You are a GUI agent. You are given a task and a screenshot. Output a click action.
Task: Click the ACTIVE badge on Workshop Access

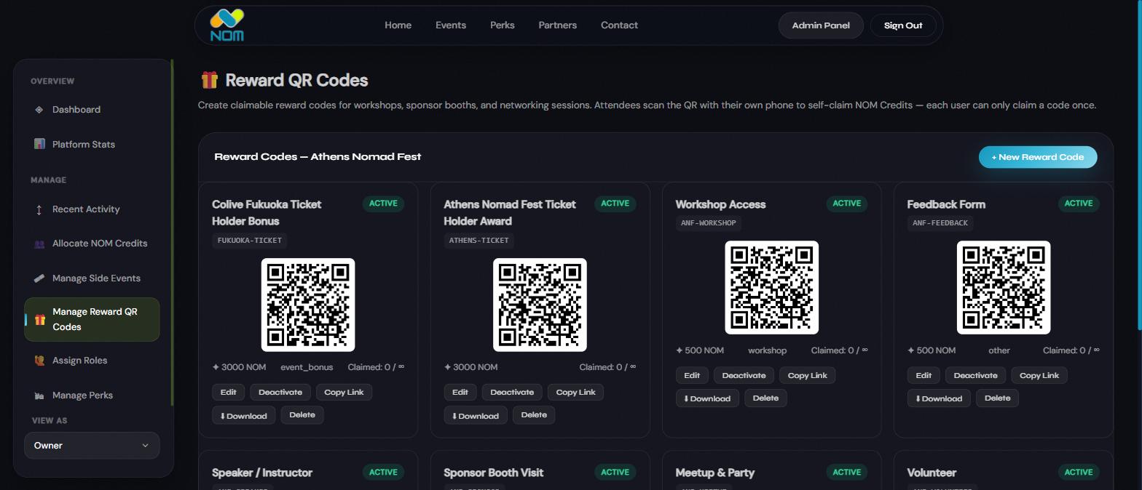tap(846, 204)
